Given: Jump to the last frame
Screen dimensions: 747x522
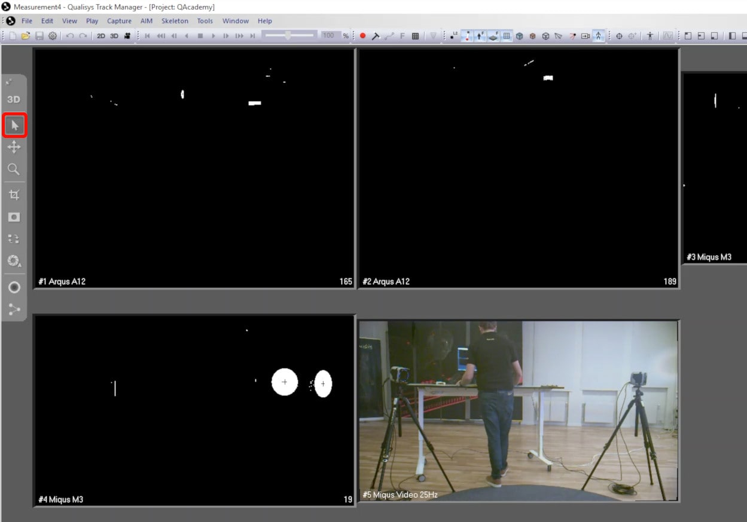Looking at the screenshot, I should (x=252, y=36).
